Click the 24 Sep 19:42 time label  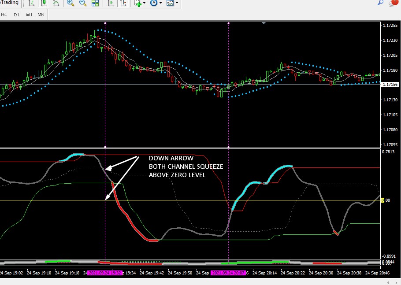(152, 273)
